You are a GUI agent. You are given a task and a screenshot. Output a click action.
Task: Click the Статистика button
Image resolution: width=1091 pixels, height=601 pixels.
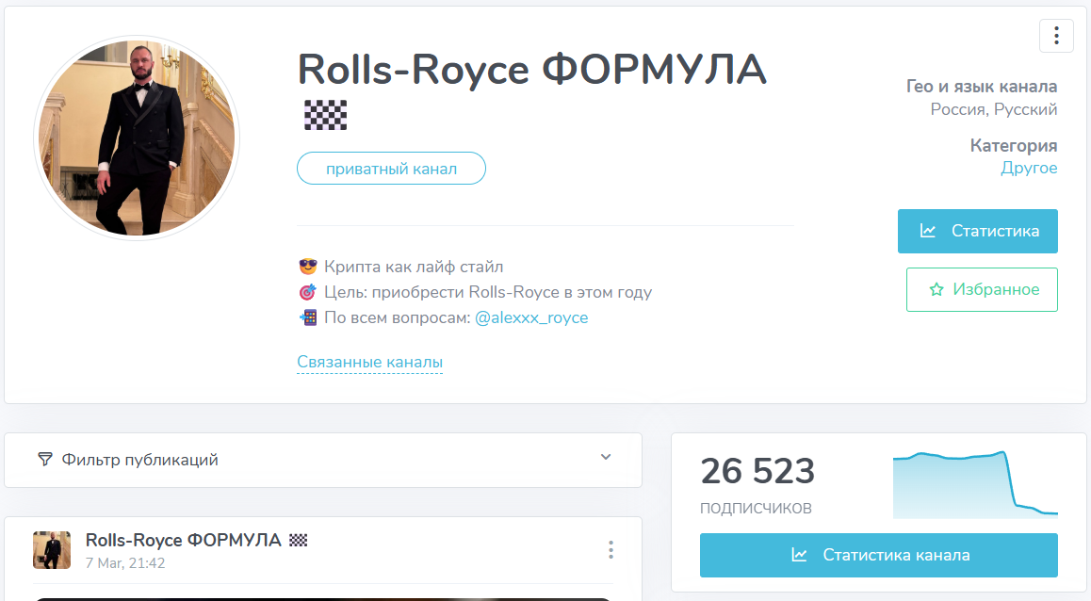click(x=977, y=231)
